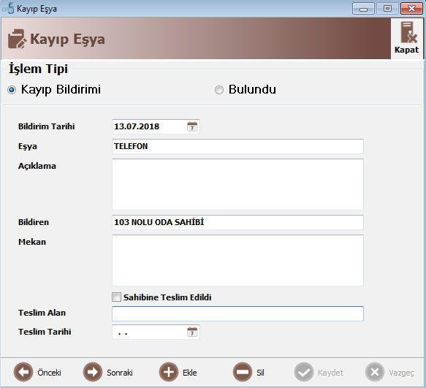The height and width of the screenshot is (388, 426).
Task: Open calendar picker for Bildirim Tarihi
Action: click(x=192, y=126)
